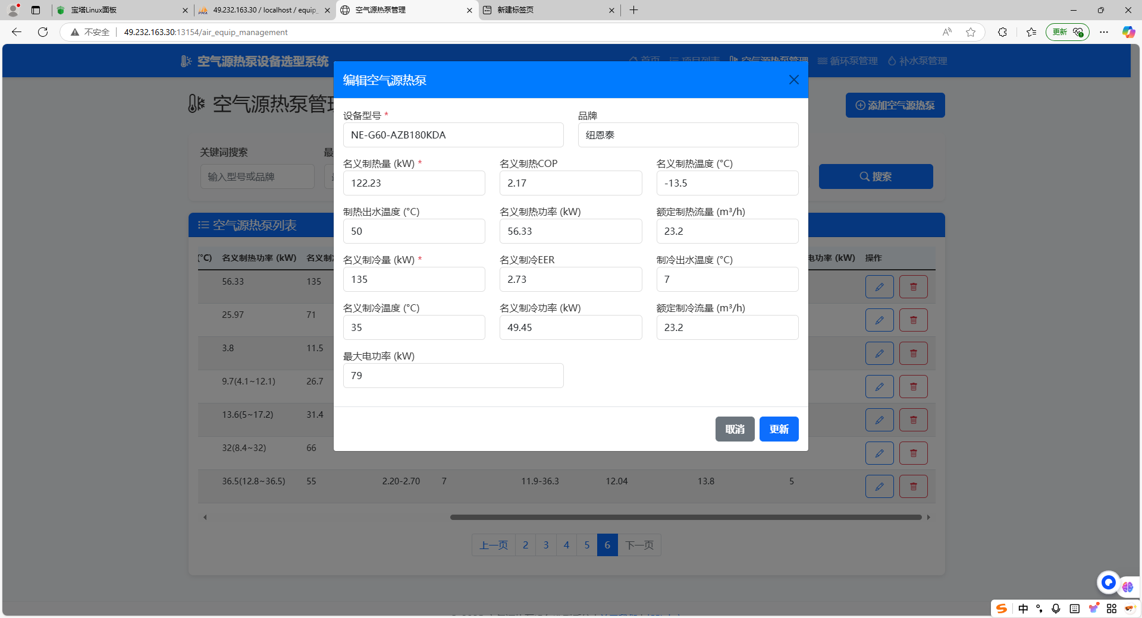Delete the row with heating power 56.33

(x=914, y=287)
